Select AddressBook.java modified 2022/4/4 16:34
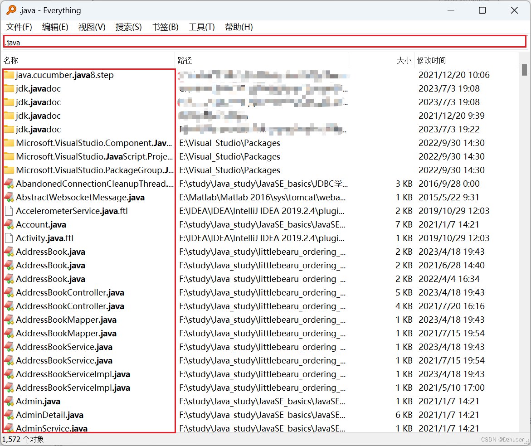 coord(50,279)
